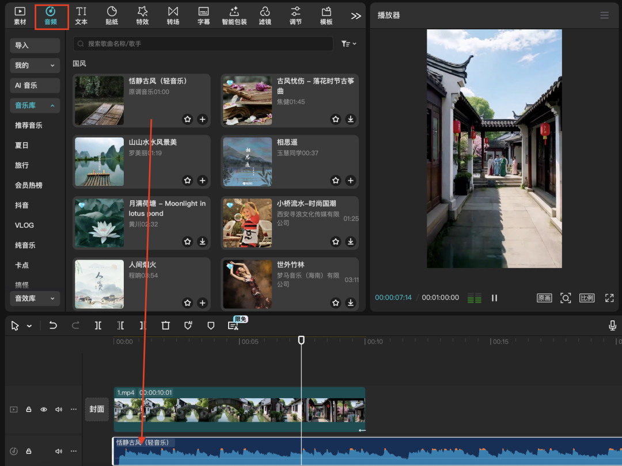Enter fullscreen preview in player
The width and height of the screenshot is (622, 466).
pos(609,298)
